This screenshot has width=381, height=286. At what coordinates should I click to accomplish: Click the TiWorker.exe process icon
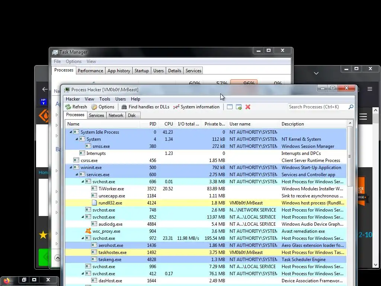tap(94, 189)
